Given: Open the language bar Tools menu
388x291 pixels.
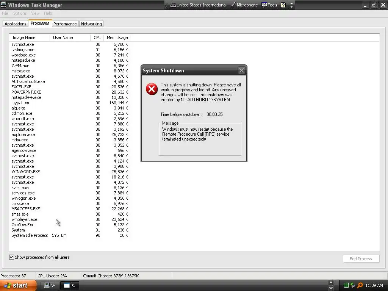Looking at the screenshot, I should tap(269, 5).
